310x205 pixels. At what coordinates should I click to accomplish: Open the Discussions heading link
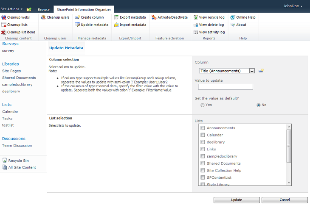click(14, 139)
